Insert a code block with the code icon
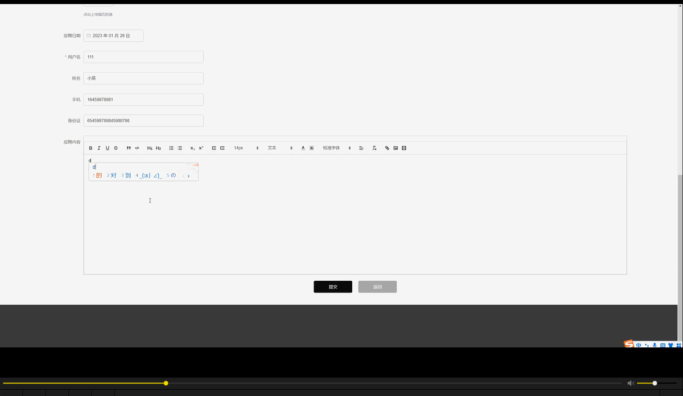The image size is (683, 396). click(x=137, y=148)
